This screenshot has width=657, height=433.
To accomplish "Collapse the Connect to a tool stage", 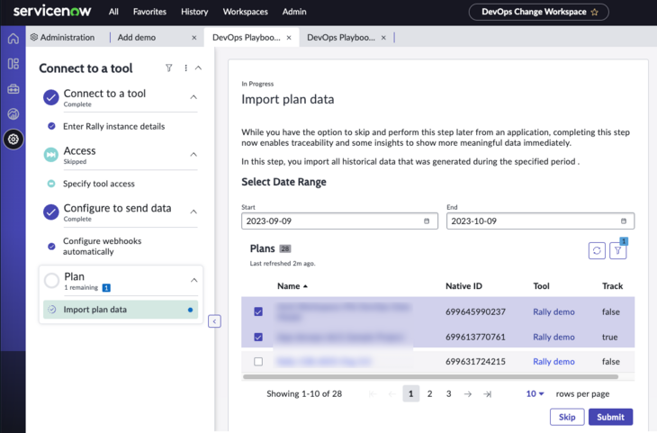I will (193, 97).
